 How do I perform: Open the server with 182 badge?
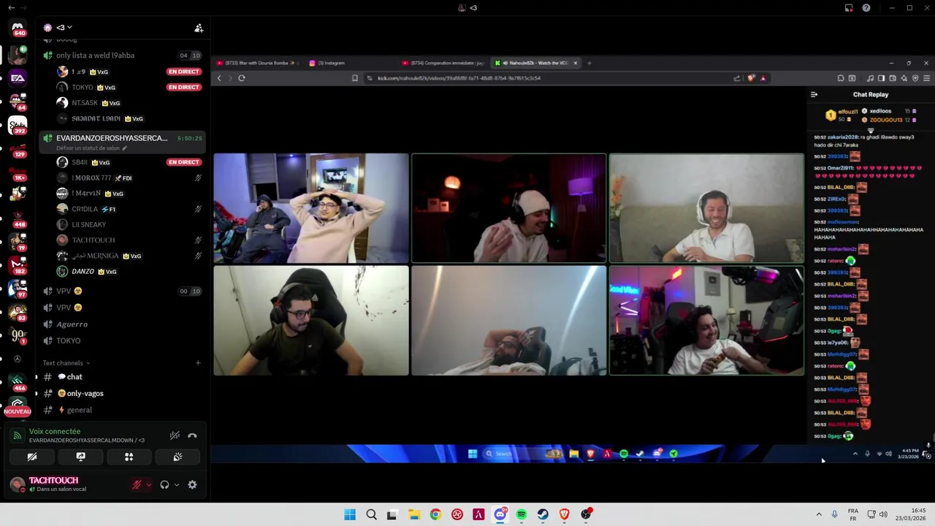tap(18, 264)
